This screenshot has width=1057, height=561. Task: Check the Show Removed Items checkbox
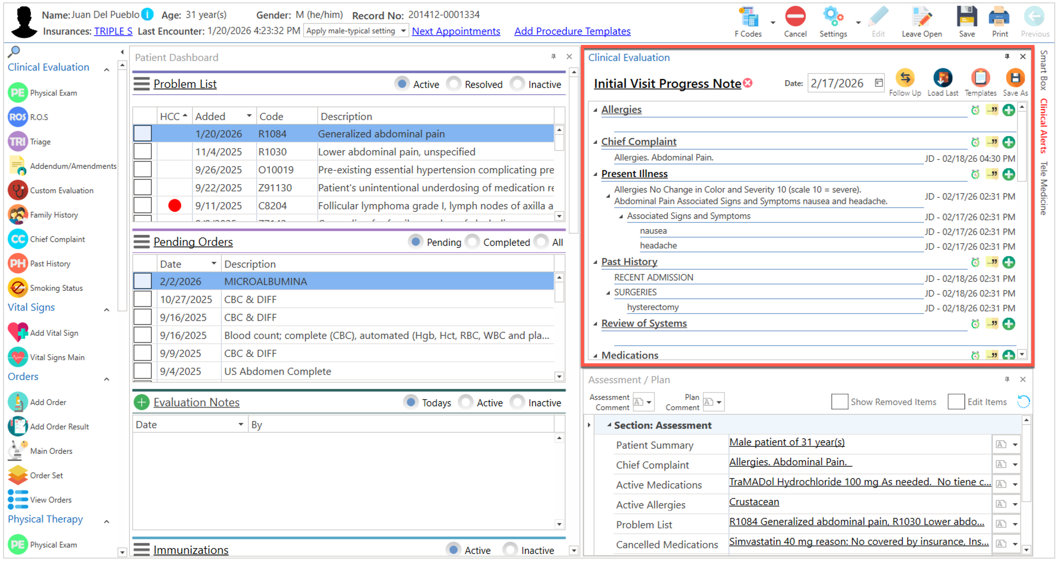(839, 402)
